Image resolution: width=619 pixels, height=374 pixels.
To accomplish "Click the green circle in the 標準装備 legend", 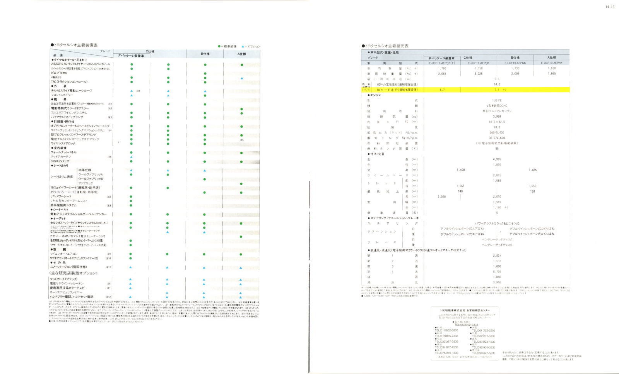I will (219, 46).
